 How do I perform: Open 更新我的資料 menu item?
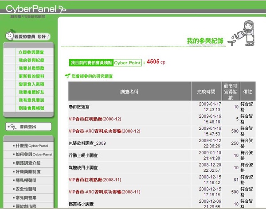tap(31, 76)
